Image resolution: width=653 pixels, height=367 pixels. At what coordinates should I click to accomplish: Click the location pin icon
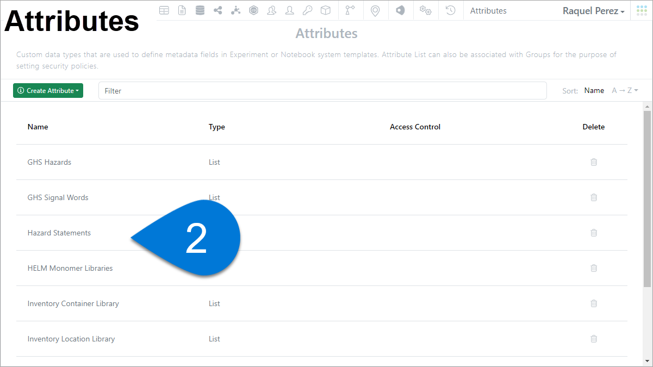375,11
